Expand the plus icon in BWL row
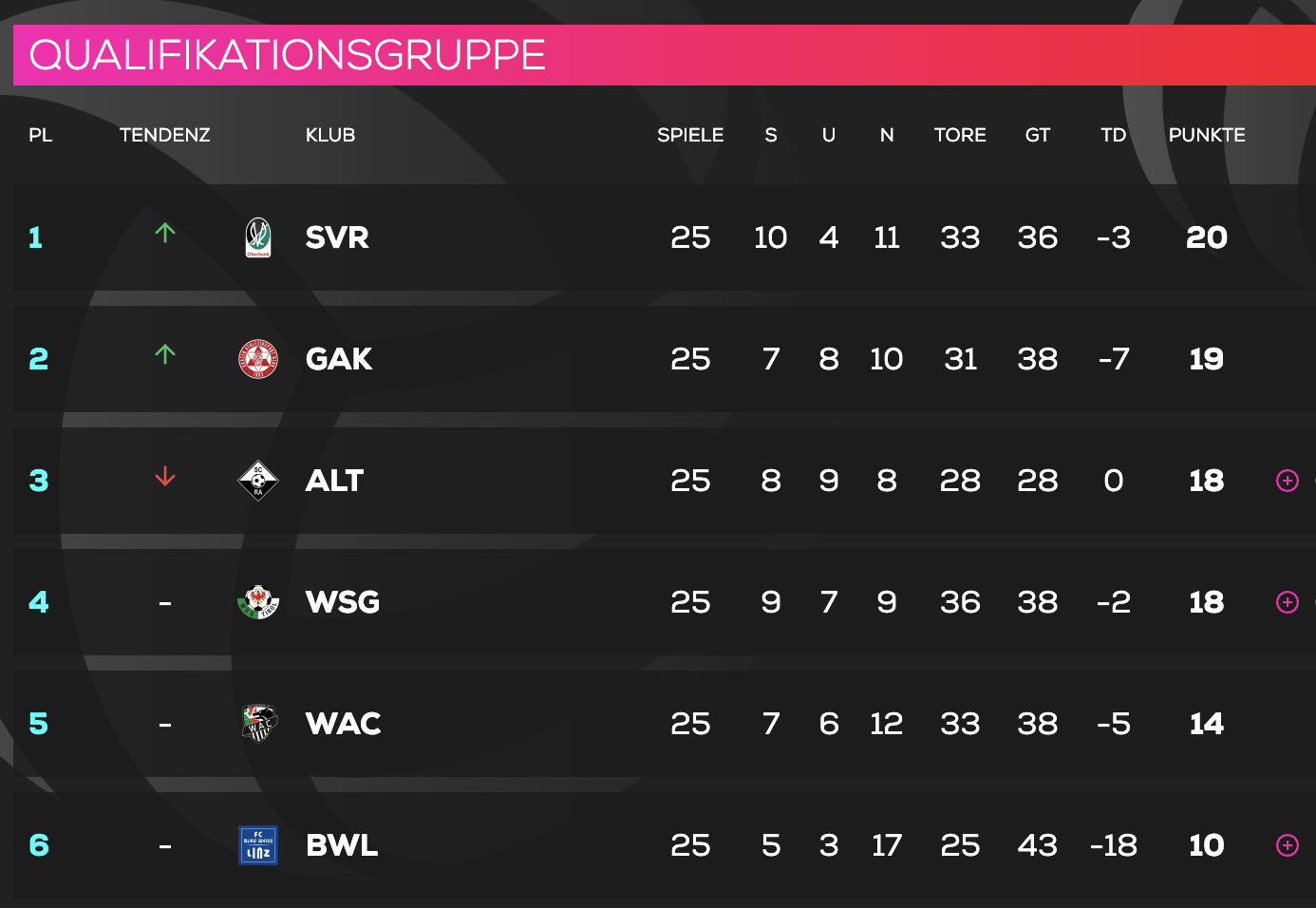The image size is (1316, 908). tap(1287, 845)
